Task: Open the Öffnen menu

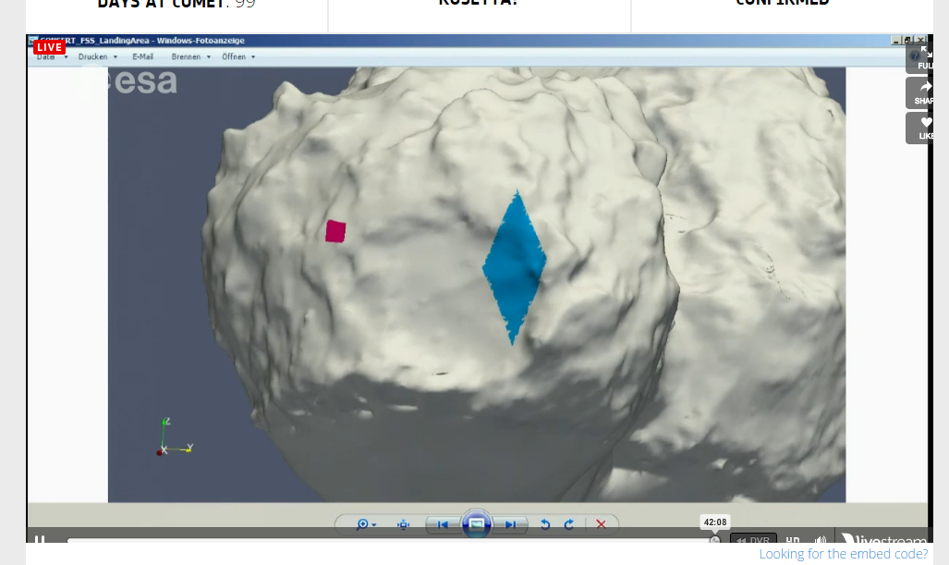Action: point(234,57)
